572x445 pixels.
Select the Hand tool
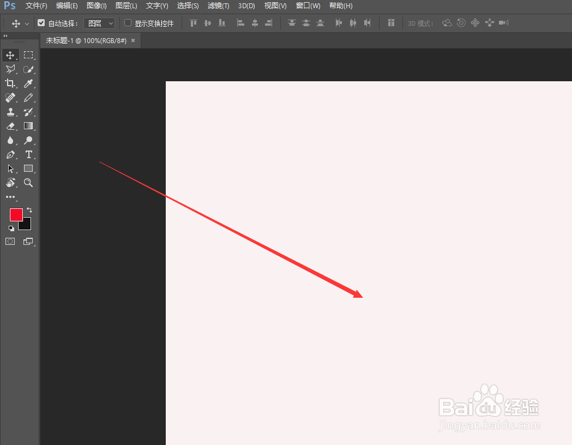click(x=10, y=183)
